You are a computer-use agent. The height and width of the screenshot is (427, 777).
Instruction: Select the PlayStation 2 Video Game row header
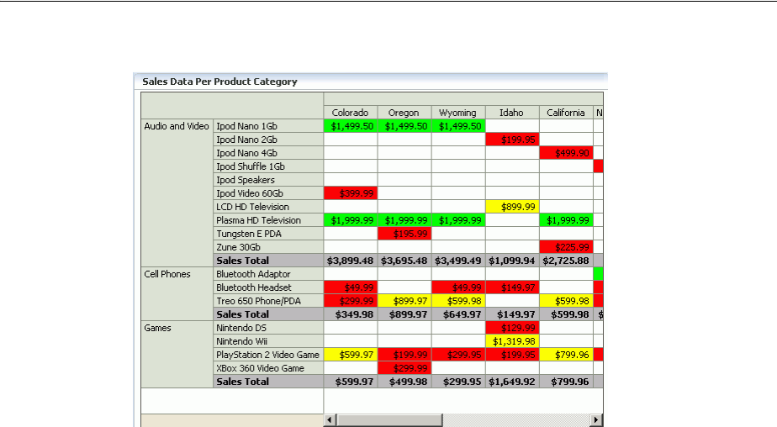point(268,355)
